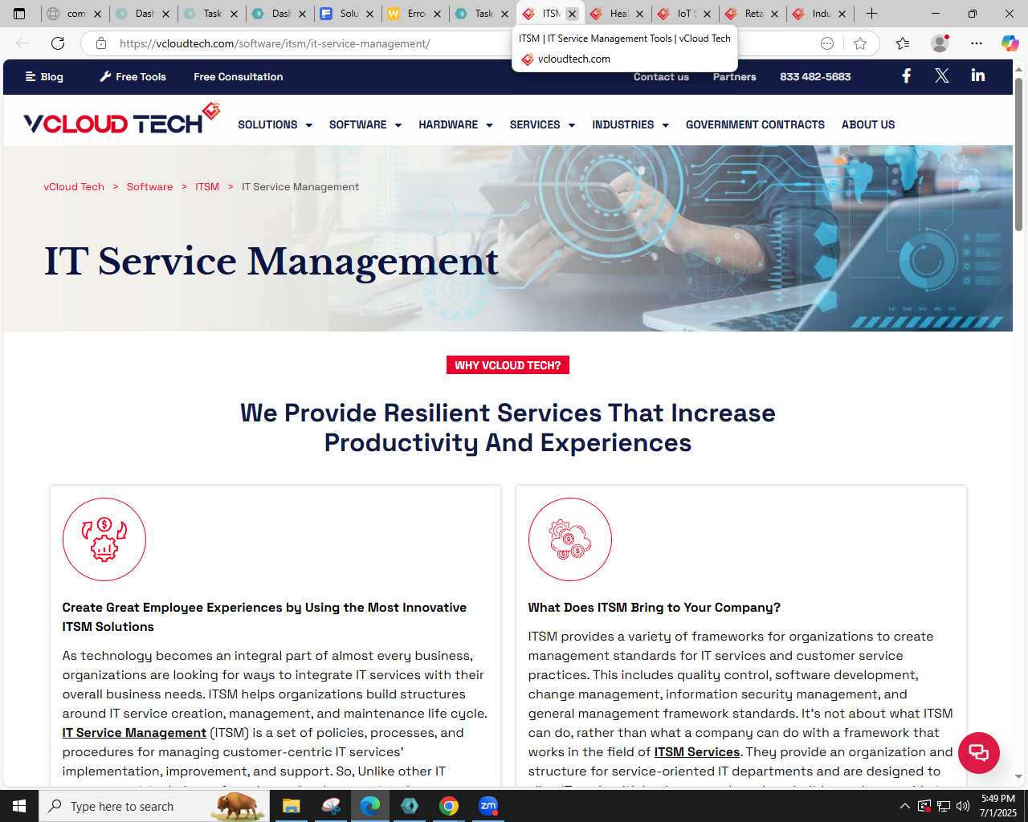1028x822 pixels.
Task: Open the Blog link in top bar
Action: pyautogui.click(x=44, y=77)
